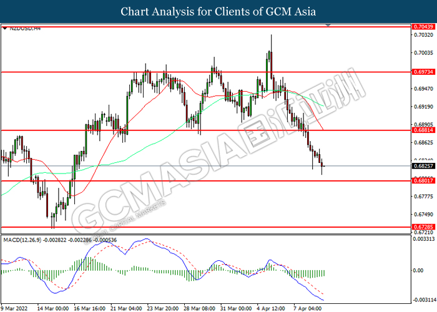Image resolution: width=437 pixels, height=312 pixels.
Task: Select the 0.69734 price level label
Action: pyautogui.click(x=423, y=72)
